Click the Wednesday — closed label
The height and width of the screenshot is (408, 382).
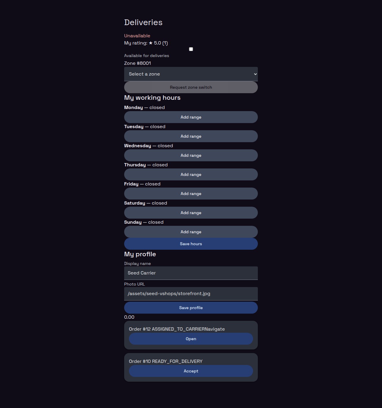tap(149, 146)
